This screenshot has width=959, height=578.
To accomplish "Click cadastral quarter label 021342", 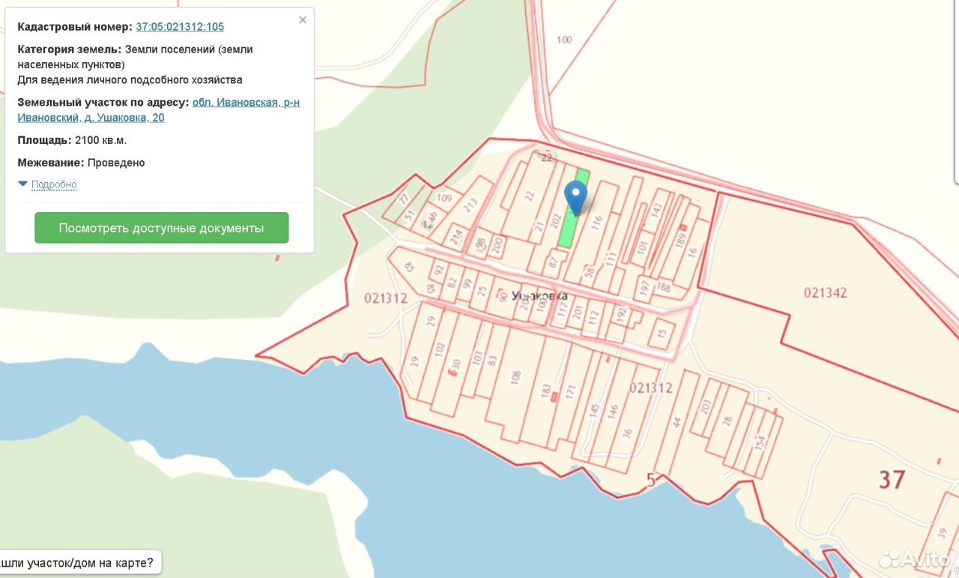I will [x=826, y=292].
